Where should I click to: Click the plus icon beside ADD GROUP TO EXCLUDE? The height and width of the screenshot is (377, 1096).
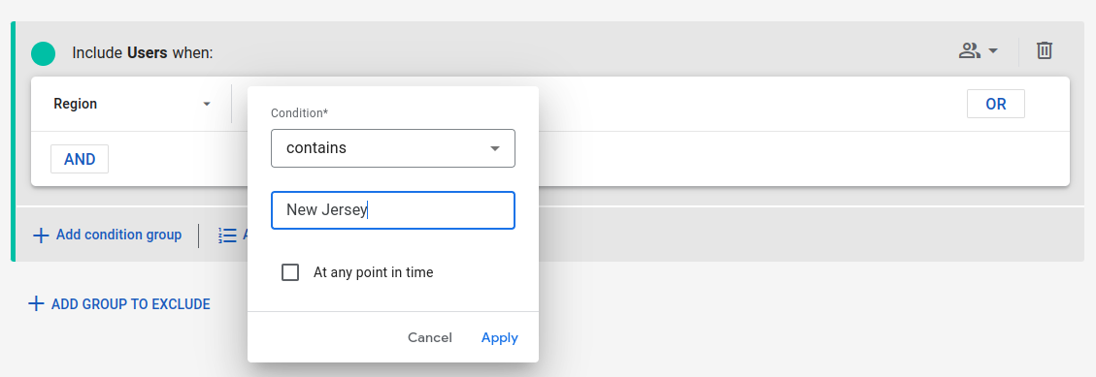click(x=36, y=303)
